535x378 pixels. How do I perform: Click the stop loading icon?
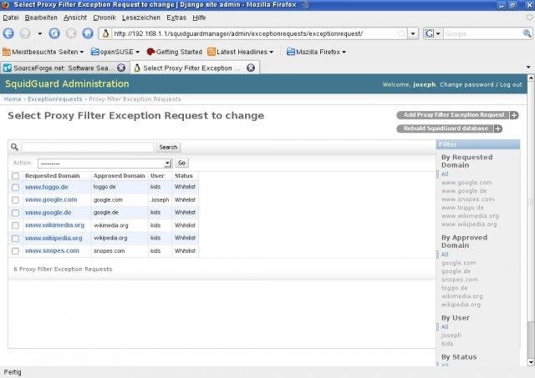tap(71, 33)
